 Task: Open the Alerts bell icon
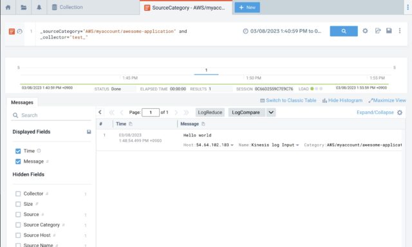tap(39, 7)
